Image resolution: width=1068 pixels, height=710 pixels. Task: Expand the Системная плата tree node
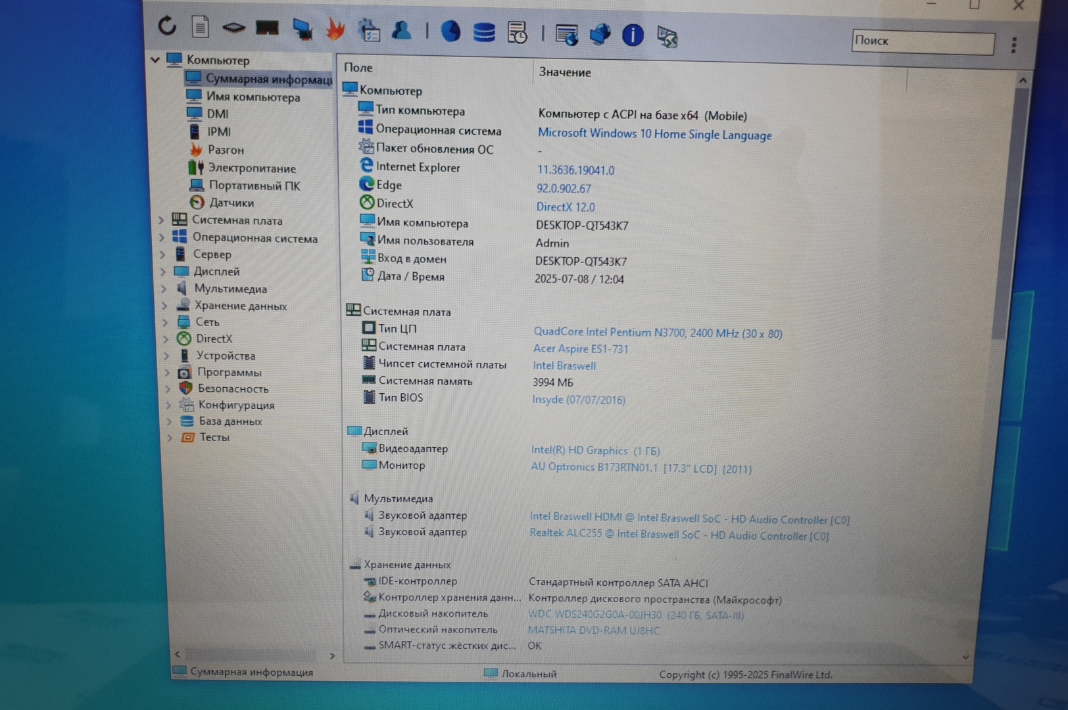click(x=162, y=220)
